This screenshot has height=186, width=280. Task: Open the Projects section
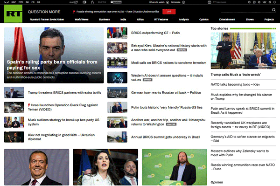click(x=269, y=20)
